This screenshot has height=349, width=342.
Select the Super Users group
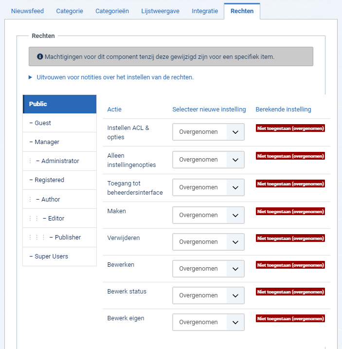[60, 257]
